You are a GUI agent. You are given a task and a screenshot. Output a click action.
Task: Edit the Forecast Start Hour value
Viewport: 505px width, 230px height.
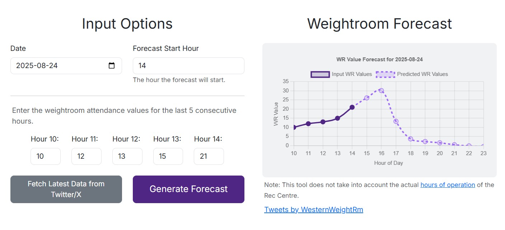[x=188, y=66]
